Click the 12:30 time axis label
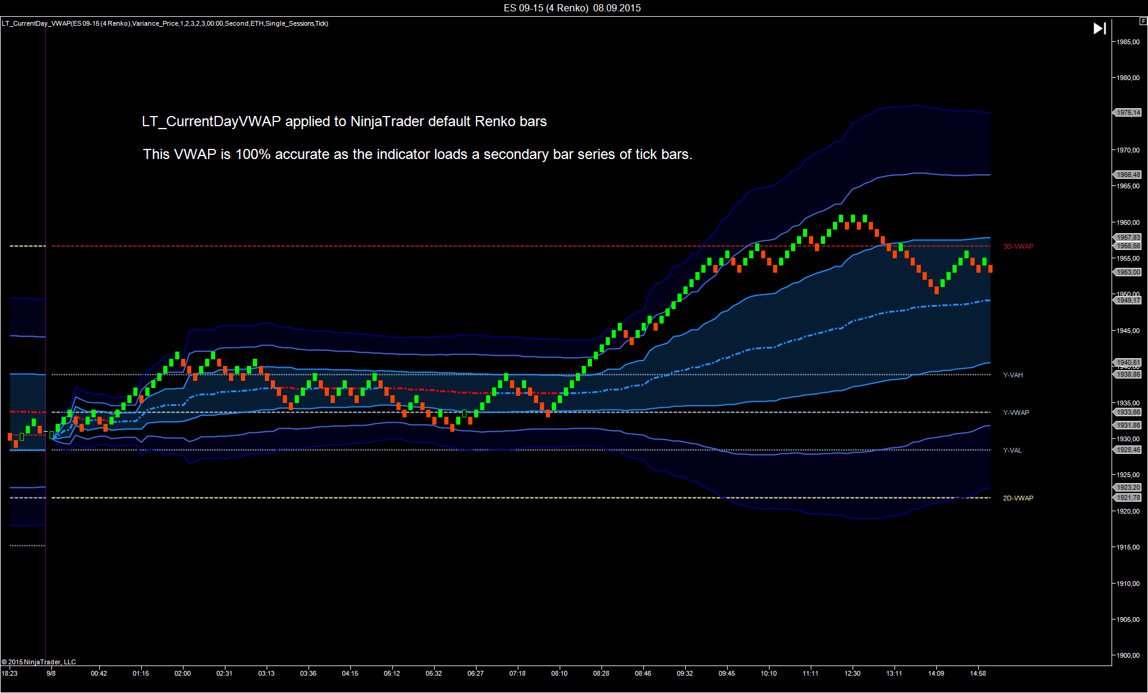This screenshot has width=1148, height=693. 852,673
